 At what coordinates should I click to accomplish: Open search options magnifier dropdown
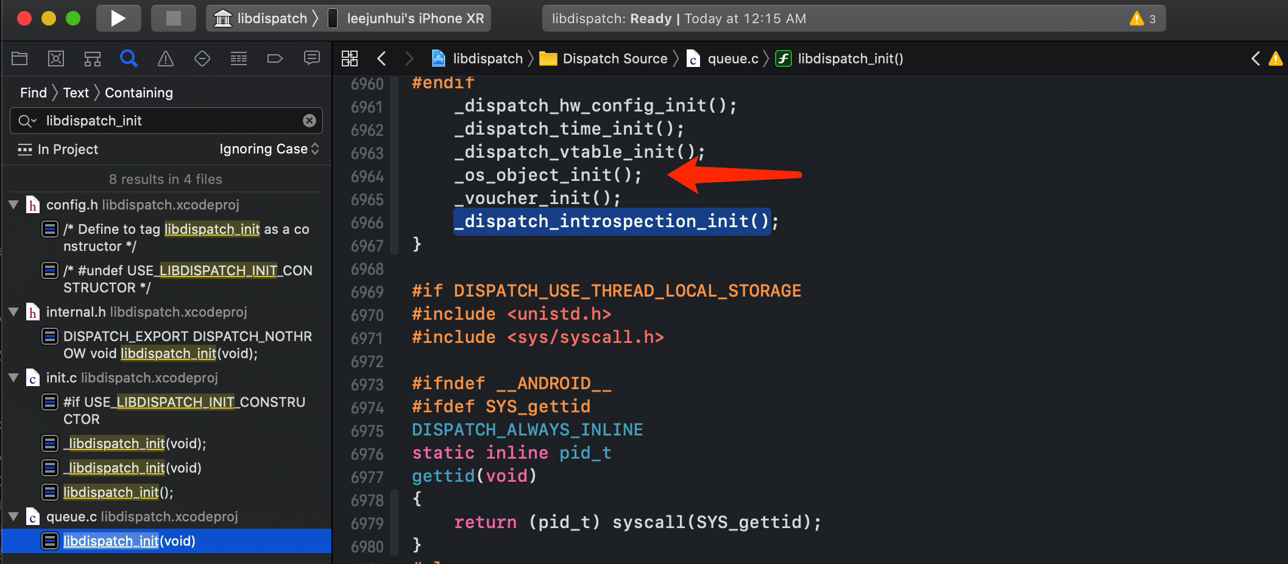[27, 121]
